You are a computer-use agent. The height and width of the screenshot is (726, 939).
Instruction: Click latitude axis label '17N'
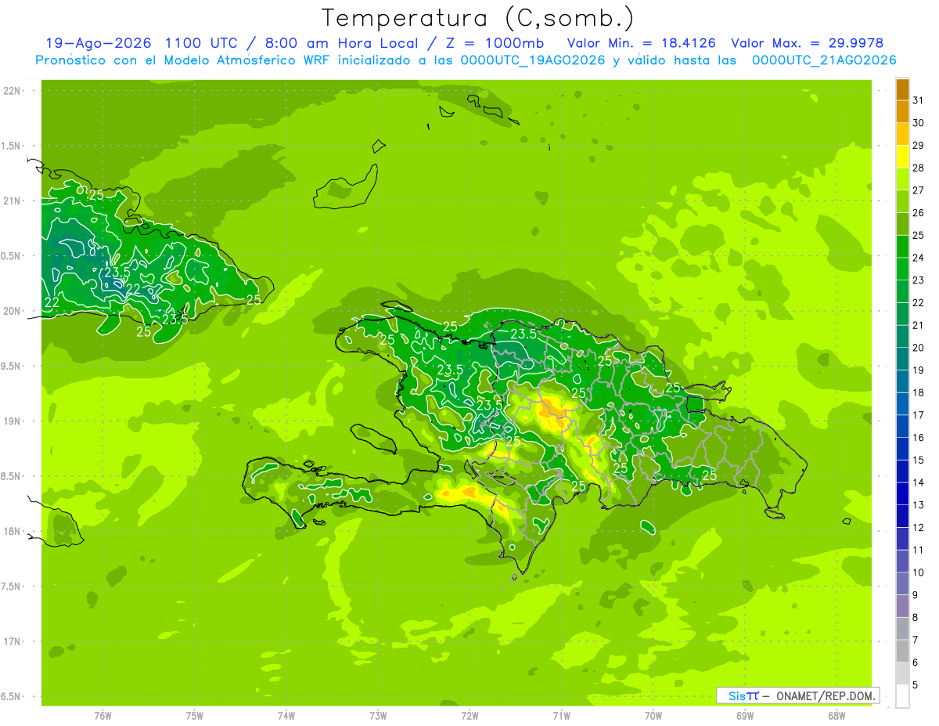coord(13,641)
